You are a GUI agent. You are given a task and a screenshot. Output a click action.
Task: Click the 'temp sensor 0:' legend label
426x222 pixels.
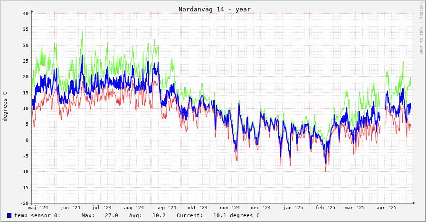pos(37,215)
